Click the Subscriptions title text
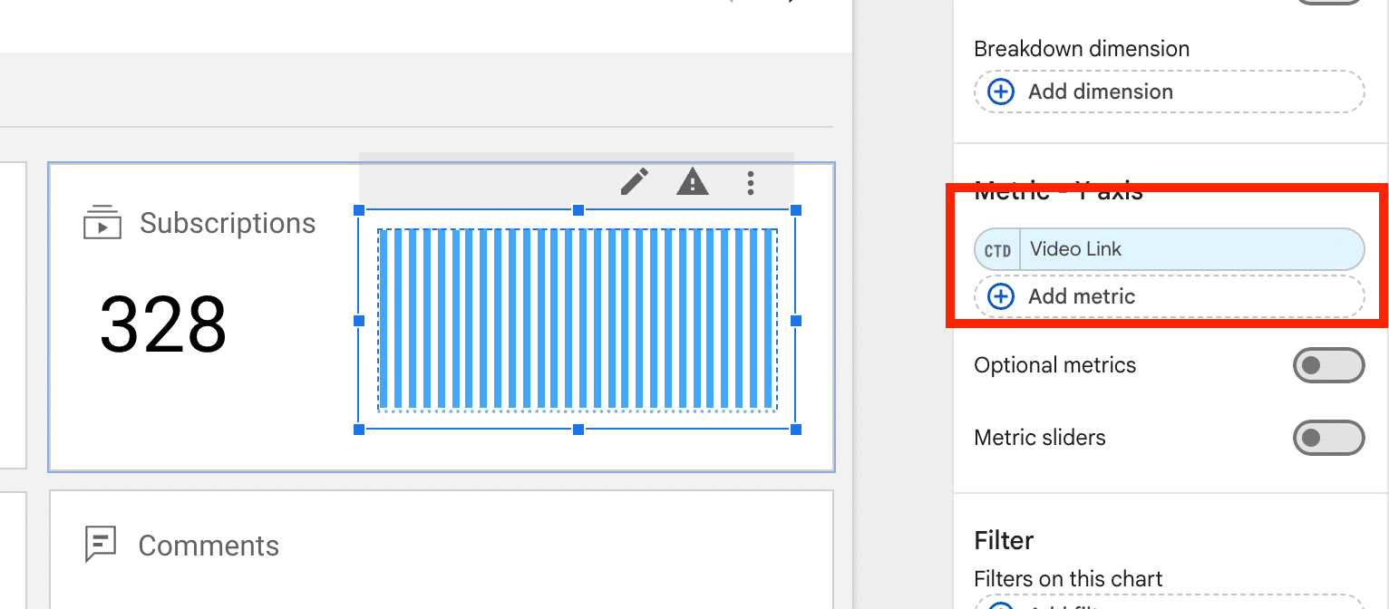 pos(228,223)
